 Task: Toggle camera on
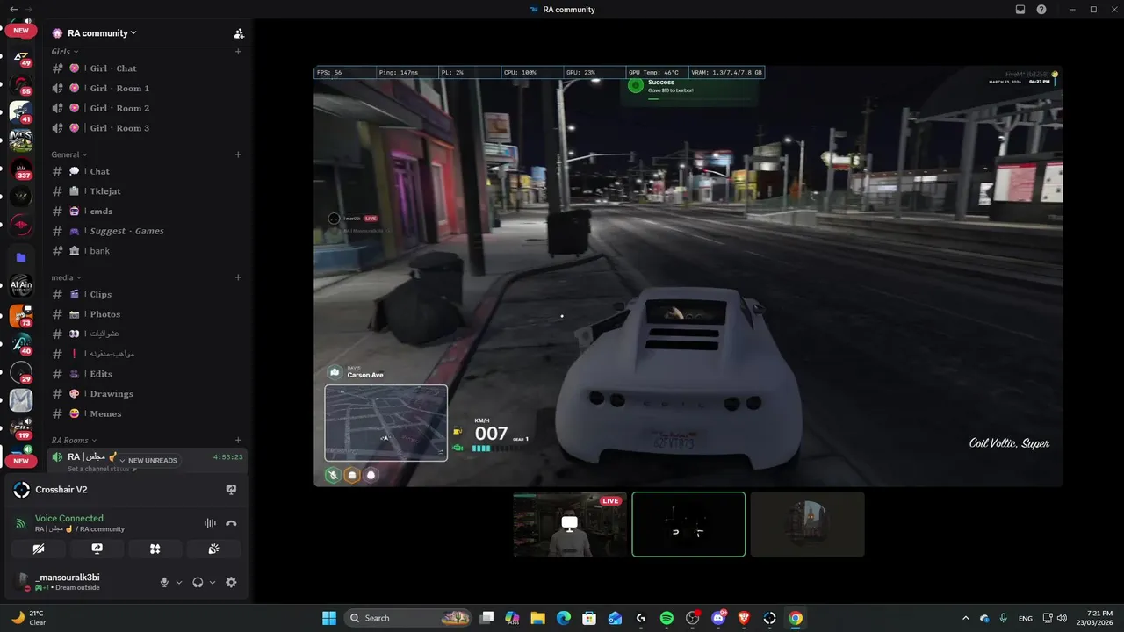pyautogui.click(x=39, y=549)
